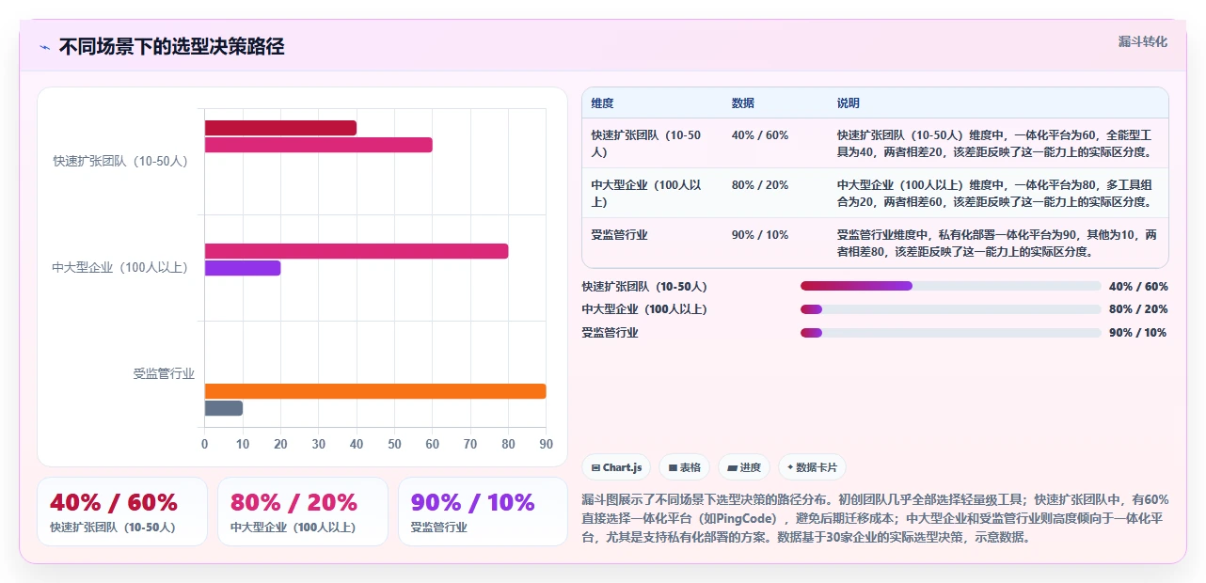The height and width of the screenshot is (583, 1206).
Task: Select the Chart.js chip
Action: pyautogui.click(x=616, y=467)
